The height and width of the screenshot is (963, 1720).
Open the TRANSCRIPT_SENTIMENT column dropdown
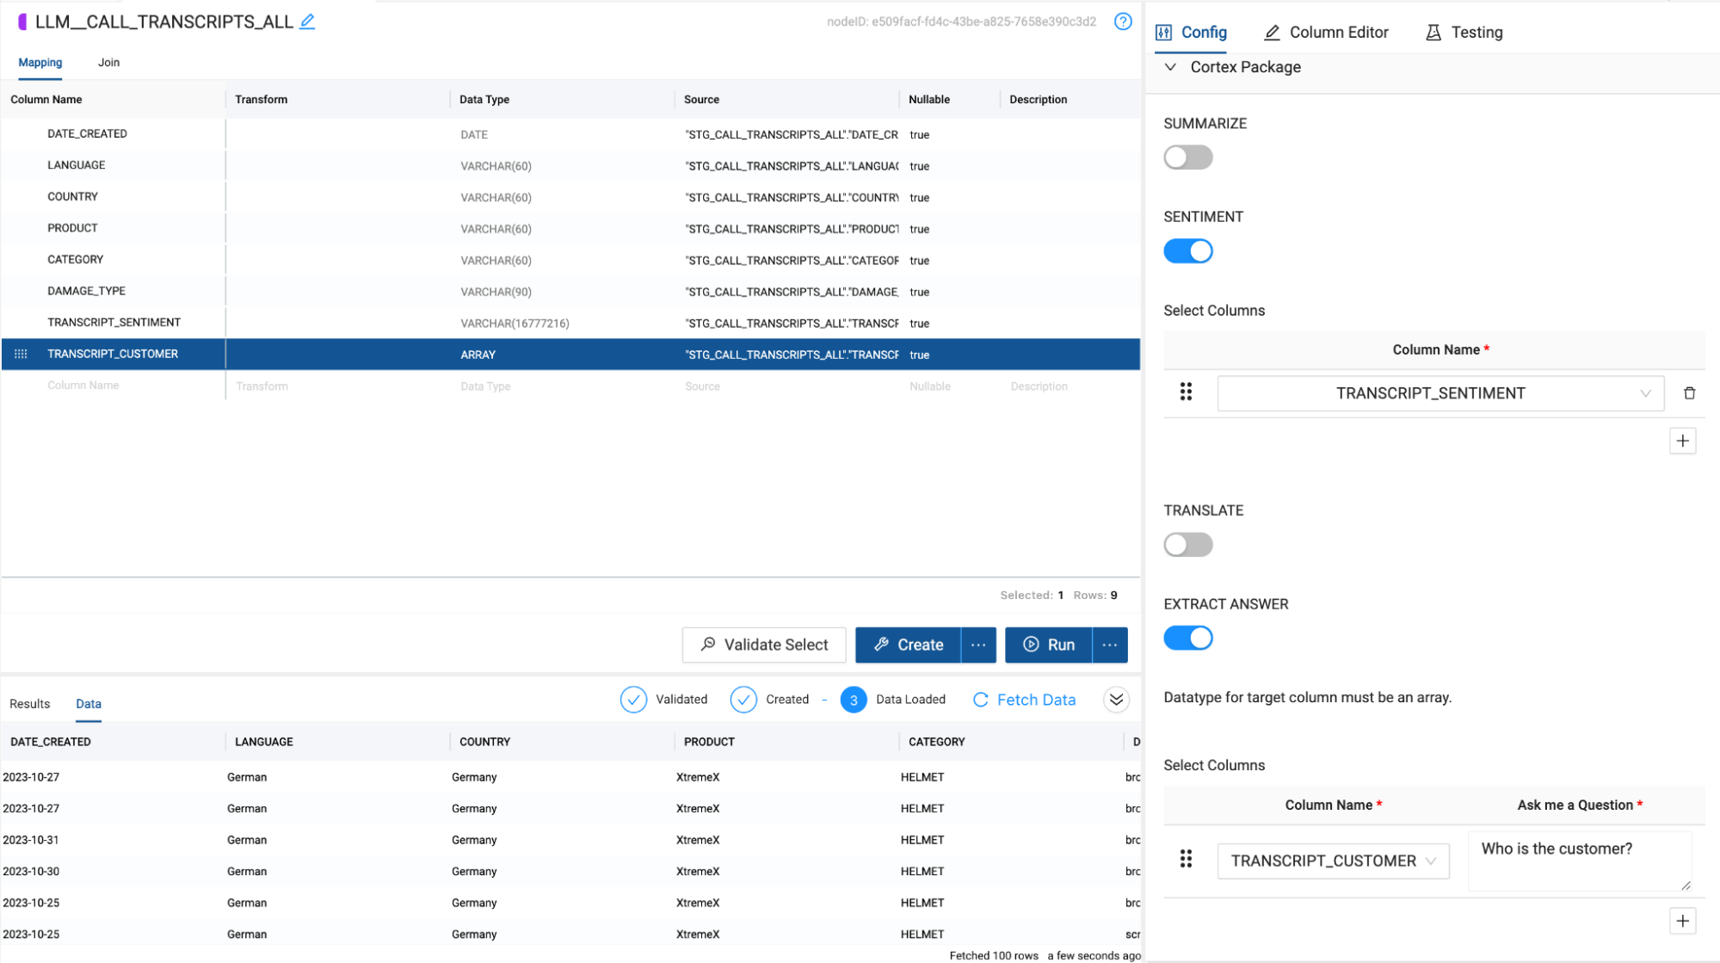(1439, 393)
